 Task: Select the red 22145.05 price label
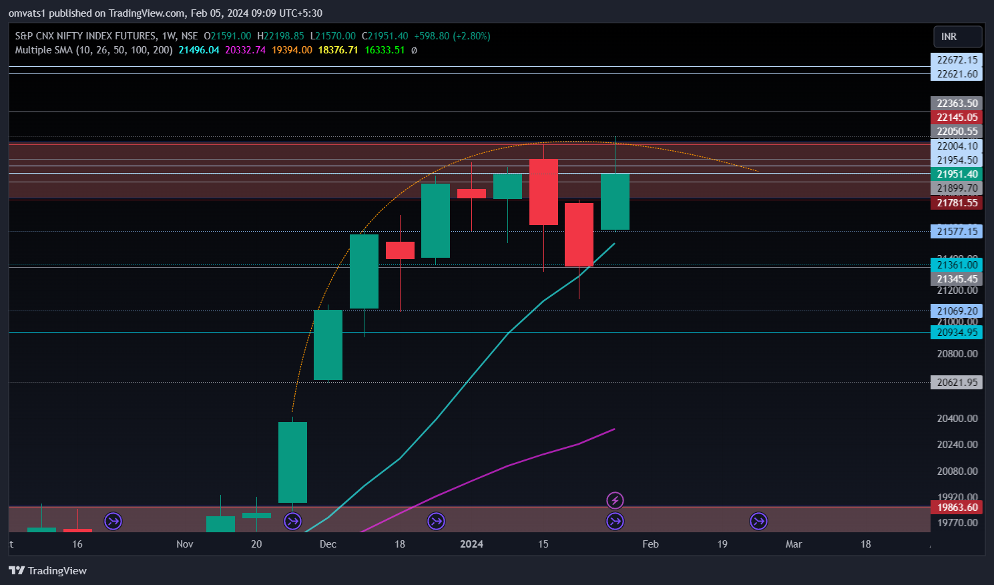(x=957, y=118)
